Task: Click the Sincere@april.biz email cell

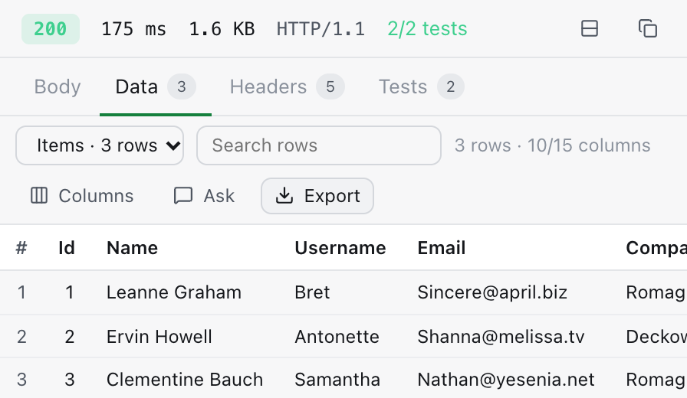Action: [x=492, y=292]
